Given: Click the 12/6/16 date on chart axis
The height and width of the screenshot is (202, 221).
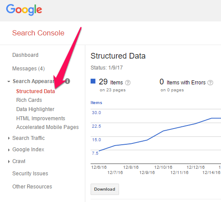Looking at the screenshot, I should click(99, 167).
